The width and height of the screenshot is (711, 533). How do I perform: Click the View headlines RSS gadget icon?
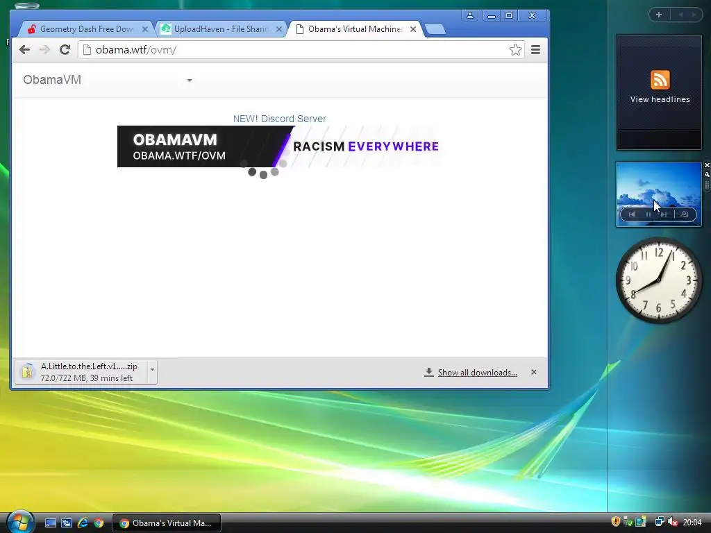pyautogui.click(x=660, y=80)
